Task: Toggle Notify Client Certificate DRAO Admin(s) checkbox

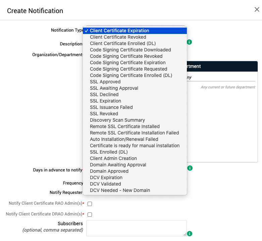Action: pos(90,214)
